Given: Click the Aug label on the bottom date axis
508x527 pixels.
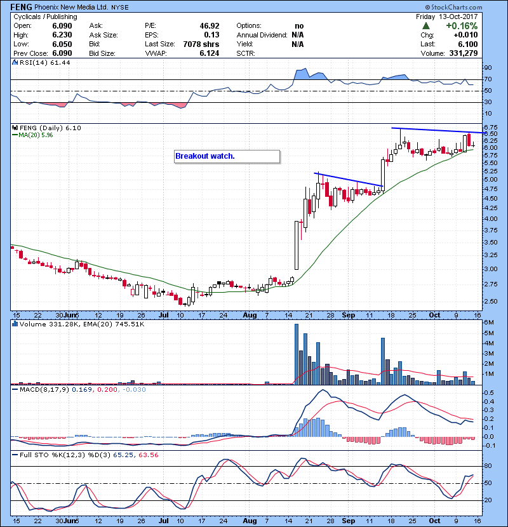Looking at the screenshot, I should 250,521.
